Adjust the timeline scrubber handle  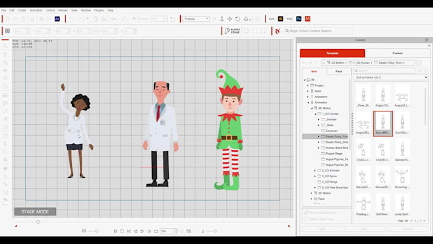coord(38,222)
